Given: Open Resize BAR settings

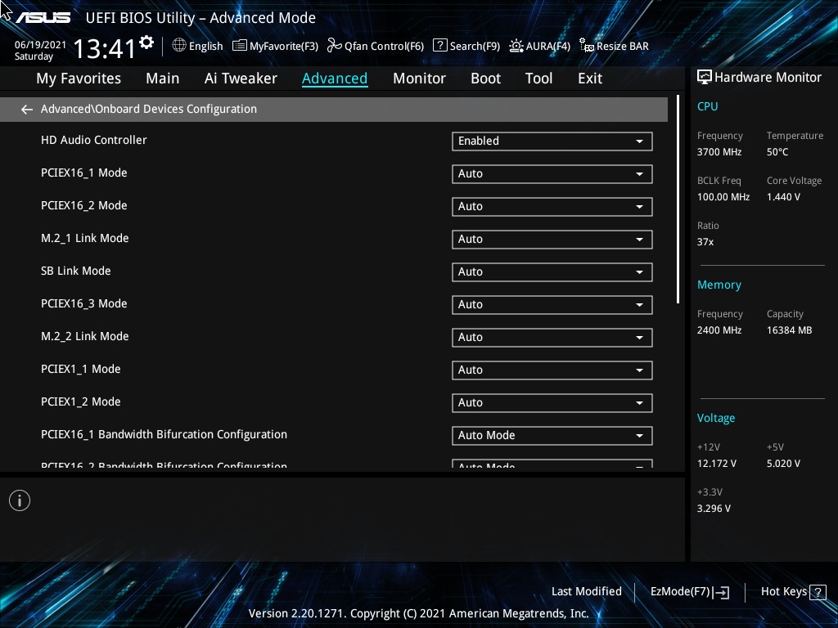Looking at the screenshot, I should pyautogui.click(x=614, y=46).
